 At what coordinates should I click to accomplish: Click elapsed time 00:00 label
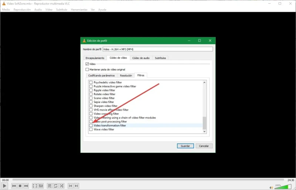coord(5,180)
